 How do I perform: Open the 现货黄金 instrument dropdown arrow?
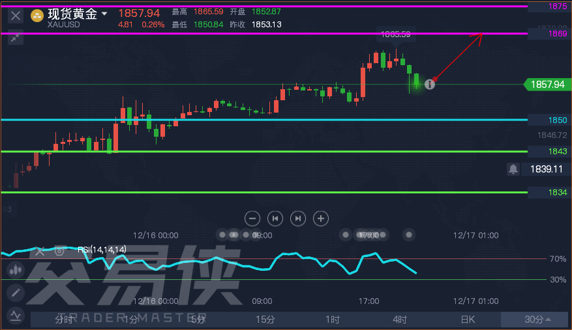(x=104, y=14)
